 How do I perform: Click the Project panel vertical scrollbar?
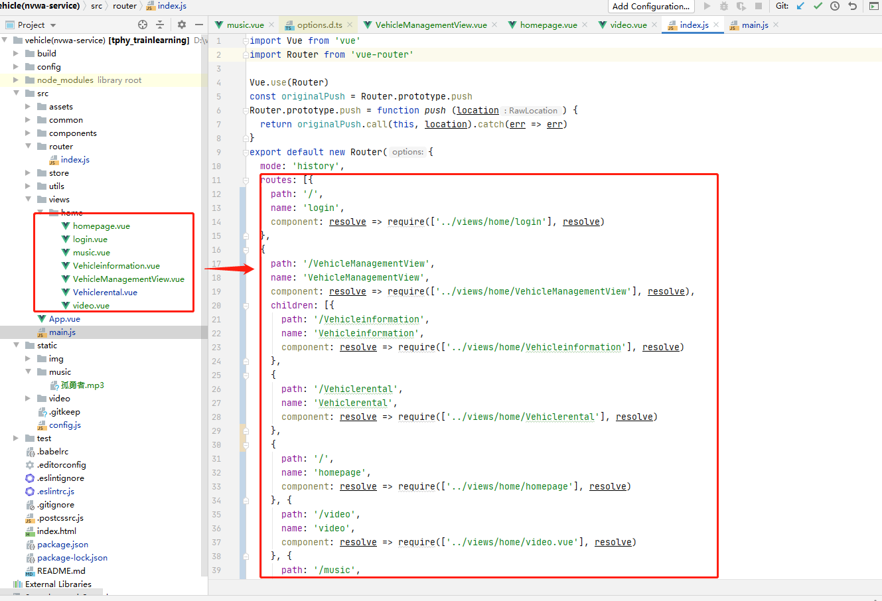pos(204,305)
